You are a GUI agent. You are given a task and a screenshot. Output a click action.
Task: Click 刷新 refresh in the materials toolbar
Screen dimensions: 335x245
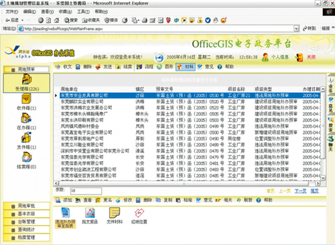(245, 200)
